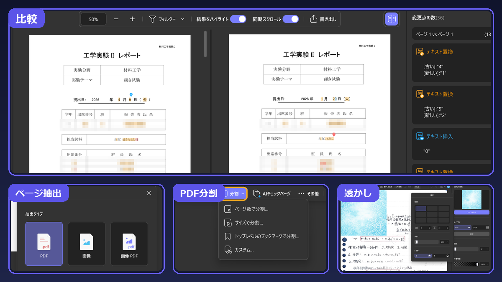Click the 書き出し export button
The width and height of the screenshot is (502, 282).
click(x=323, y=19)
